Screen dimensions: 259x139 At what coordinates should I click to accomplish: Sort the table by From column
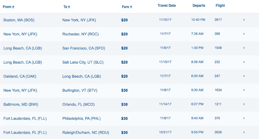(9, 7)
